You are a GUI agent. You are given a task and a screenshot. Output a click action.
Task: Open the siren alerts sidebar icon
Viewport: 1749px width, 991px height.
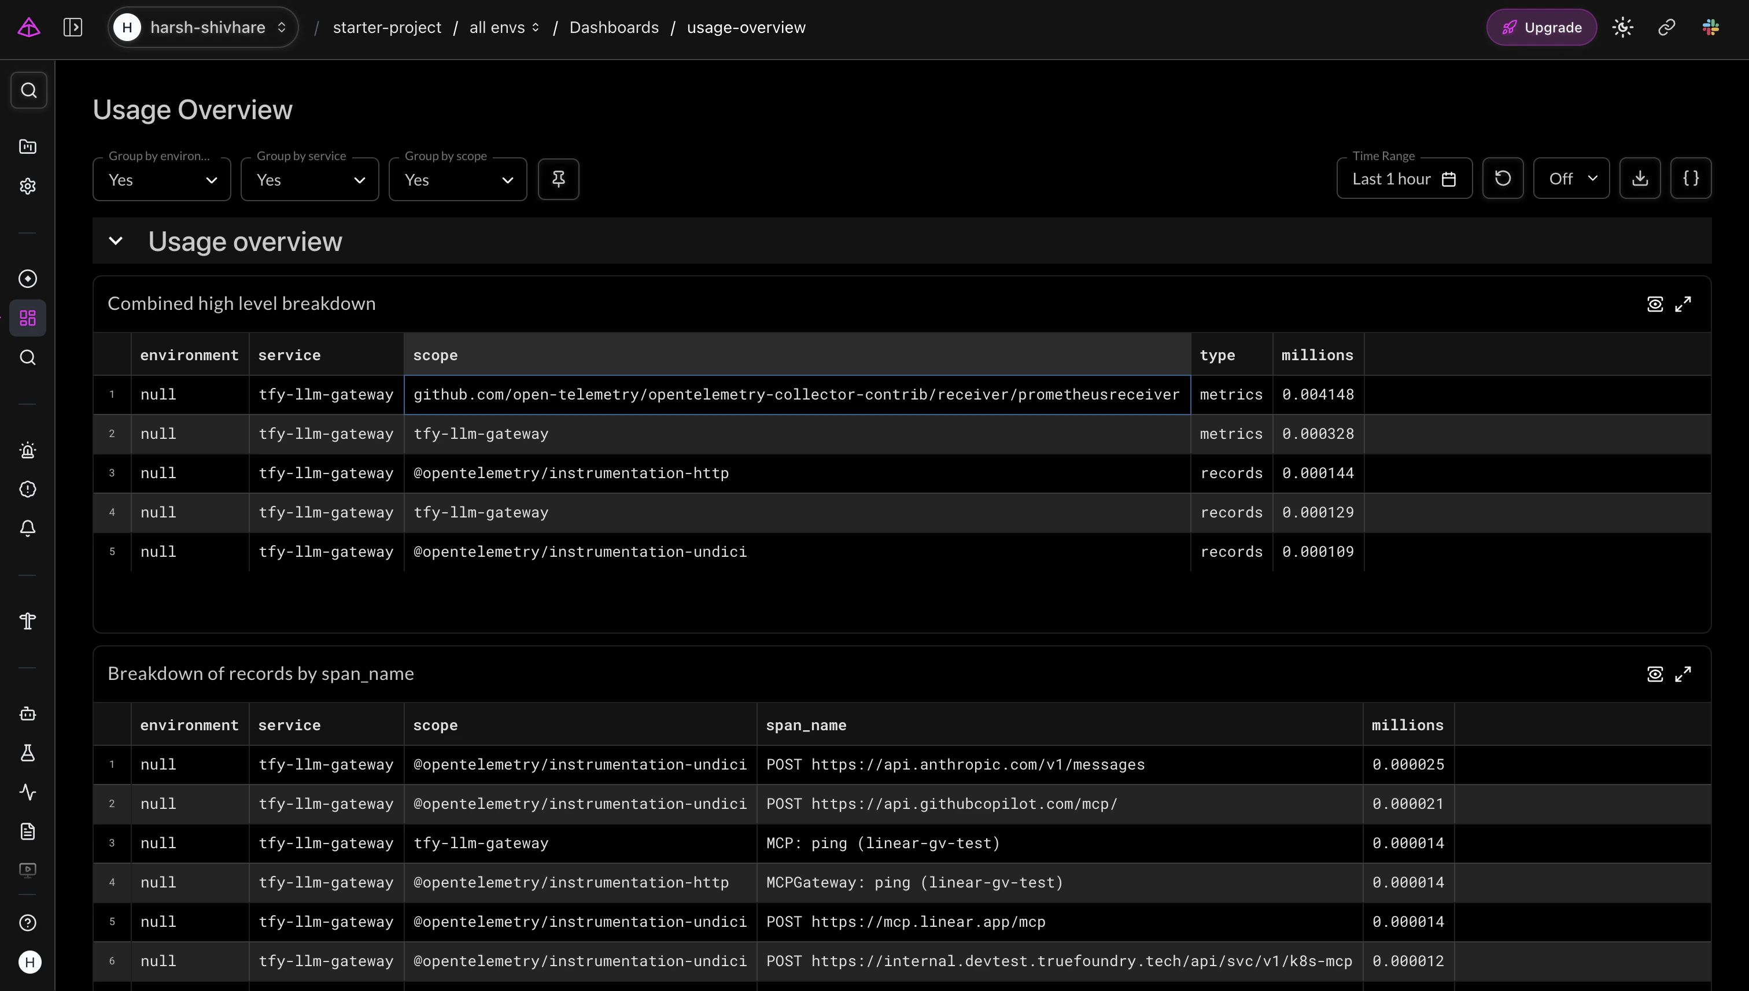click(x=28, y=450)
